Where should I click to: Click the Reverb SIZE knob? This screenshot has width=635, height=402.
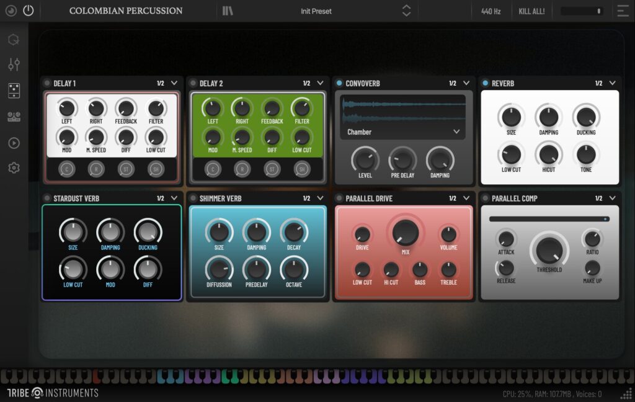click(x=511, y=117)
